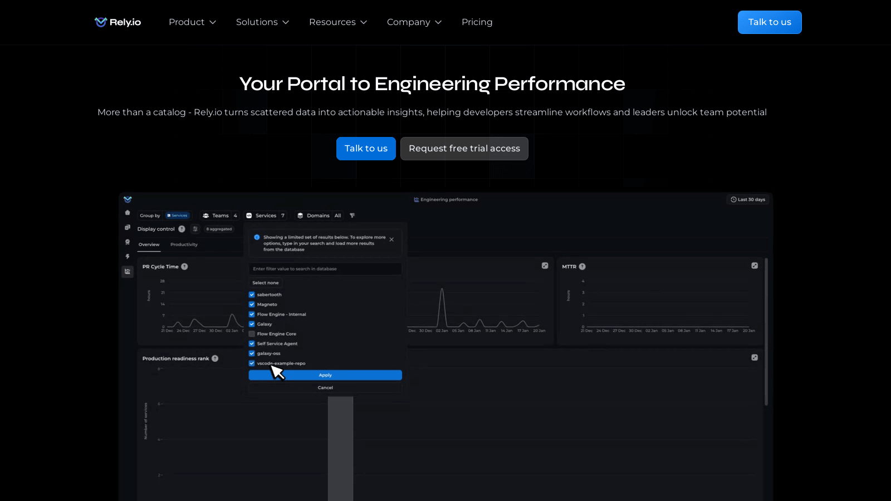Switch to the Productivity tab
Screen dimensions: 891x501
coord(184,244)
